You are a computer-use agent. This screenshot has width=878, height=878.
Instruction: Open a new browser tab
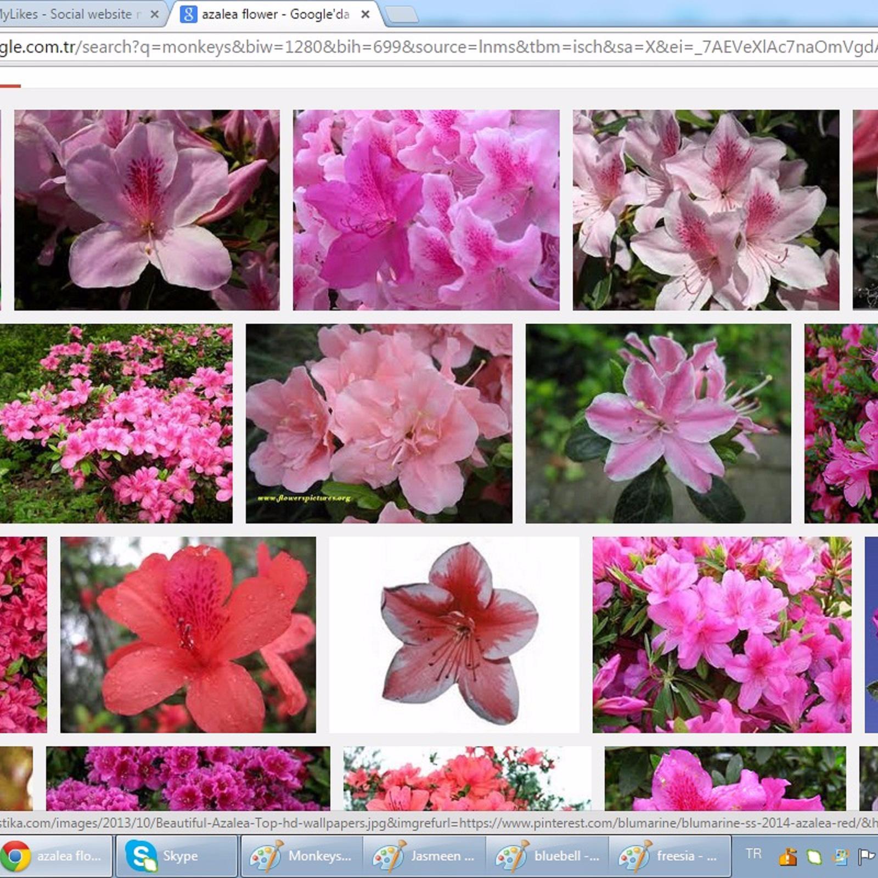pos(402,15)
